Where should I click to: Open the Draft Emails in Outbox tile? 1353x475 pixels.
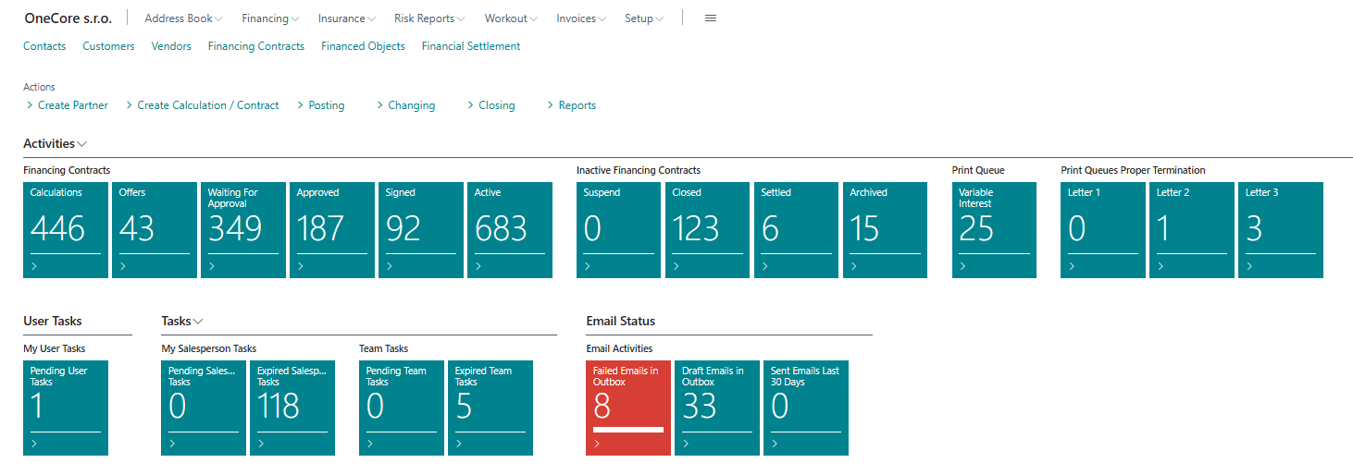[716, 408]
